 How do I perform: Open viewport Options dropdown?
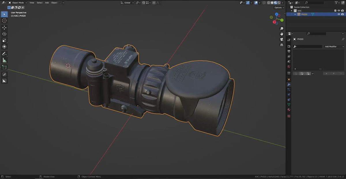pyautogui.click(x=279, y=7)
